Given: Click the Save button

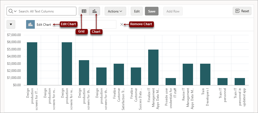Looking at the screenshot, I should point(152,11).
